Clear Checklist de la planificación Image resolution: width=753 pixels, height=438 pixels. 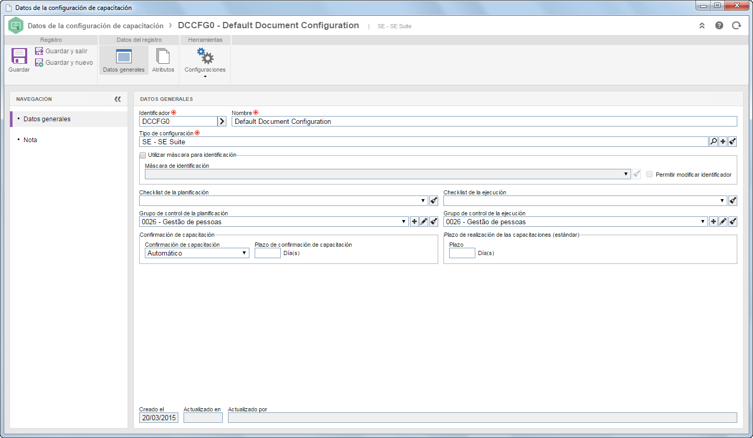[433, 201]
